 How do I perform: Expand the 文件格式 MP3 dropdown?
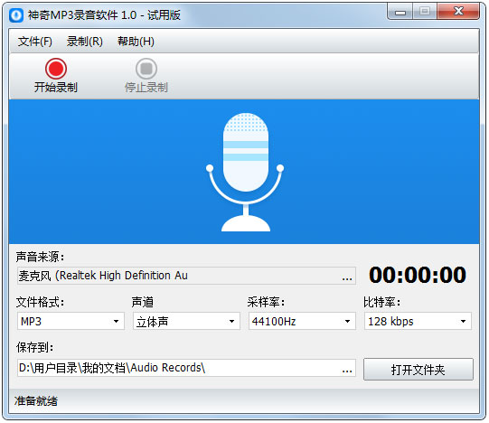[x=71, y=321]
